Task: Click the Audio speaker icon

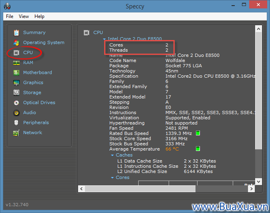Action: [x=16, y=113]
